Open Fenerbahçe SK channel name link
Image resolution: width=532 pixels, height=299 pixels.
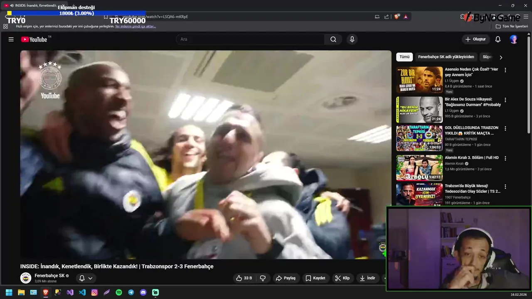49,276
